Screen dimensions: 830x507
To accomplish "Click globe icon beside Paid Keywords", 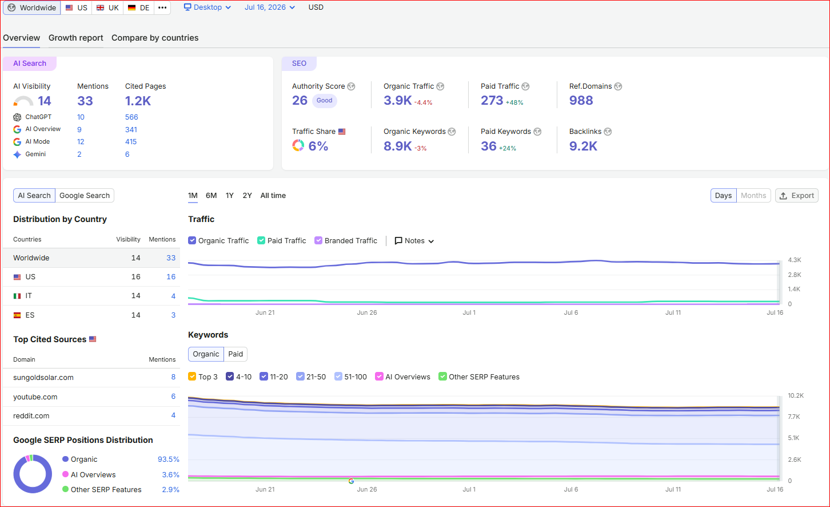I will point(537,132).
